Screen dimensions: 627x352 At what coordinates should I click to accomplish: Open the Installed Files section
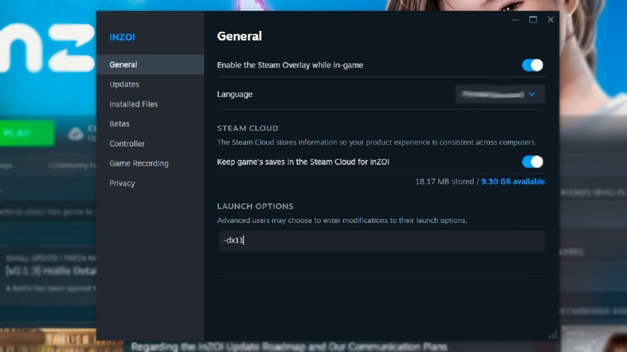point(133,104)
